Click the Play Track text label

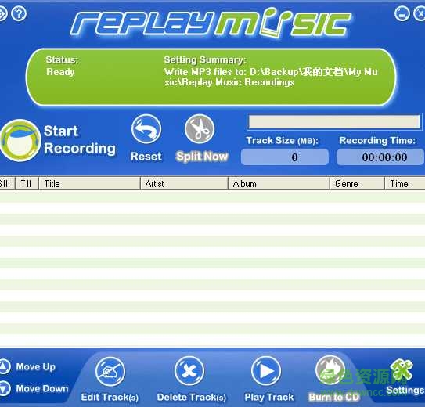[x=269, y=398]
